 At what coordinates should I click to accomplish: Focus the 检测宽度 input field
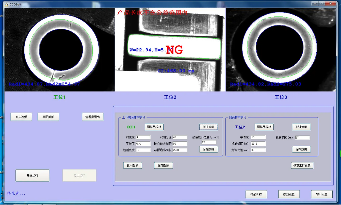pos(143,150)
